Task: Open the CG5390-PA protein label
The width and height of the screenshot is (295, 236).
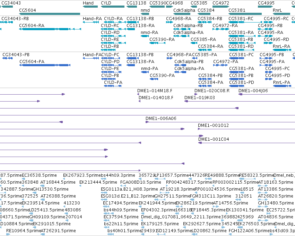Action: (x=162, y=76)
